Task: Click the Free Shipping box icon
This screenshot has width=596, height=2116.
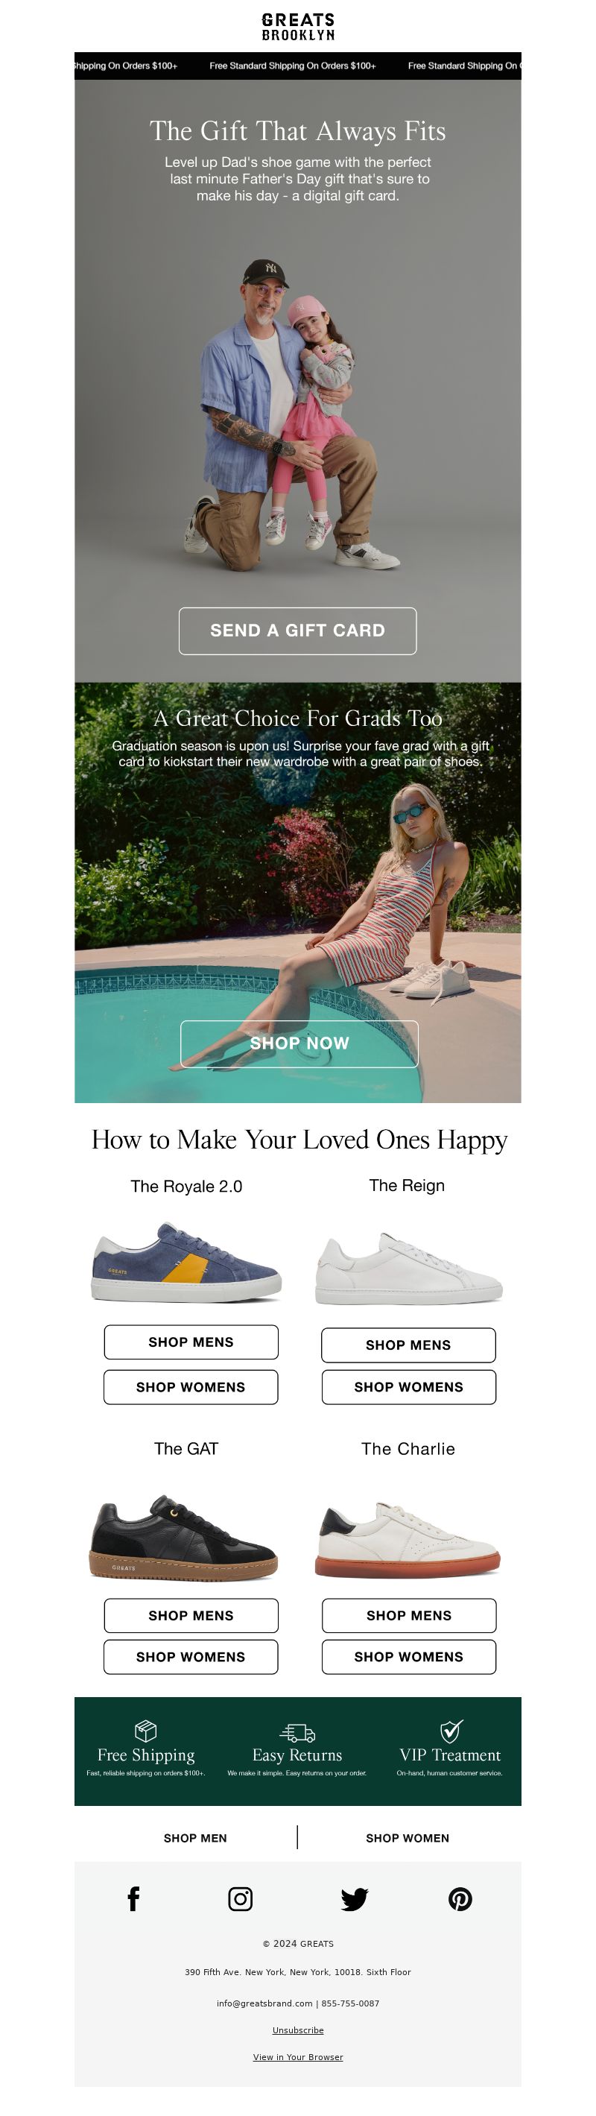Action: (145, 1731)
